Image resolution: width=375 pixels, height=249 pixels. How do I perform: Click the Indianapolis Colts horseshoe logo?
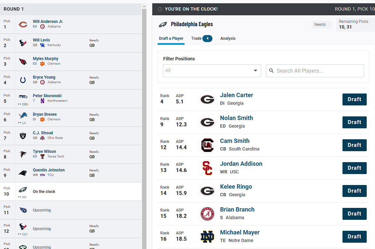23,80
